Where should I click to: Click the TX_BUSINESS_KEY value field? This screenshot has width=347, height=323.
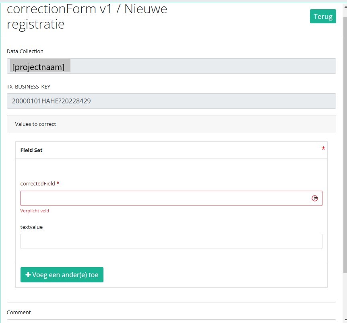pos(171,101)
